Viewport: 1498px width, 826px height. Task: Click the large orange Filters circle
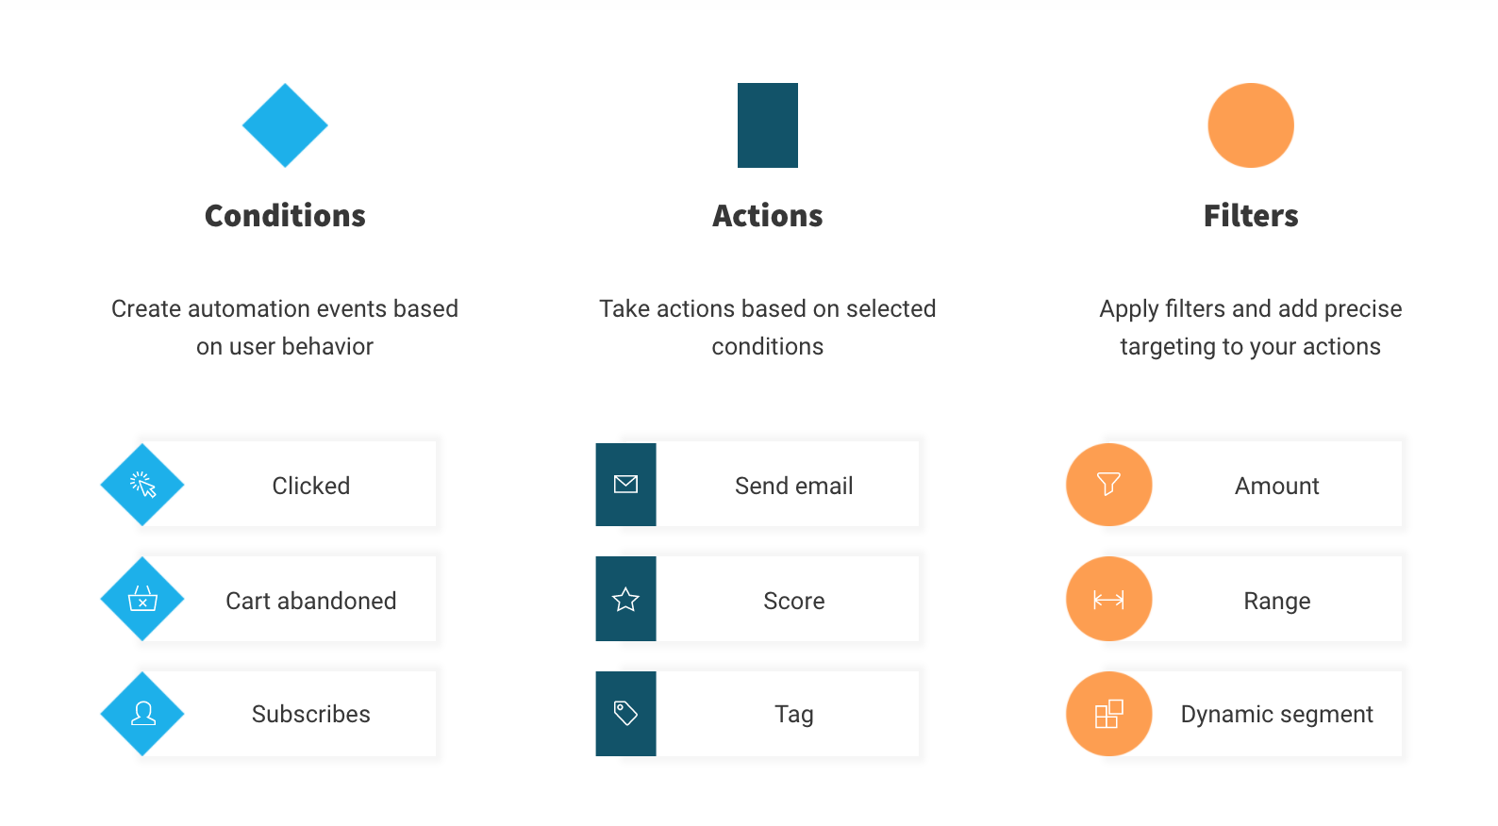[x=1251, y=125]
